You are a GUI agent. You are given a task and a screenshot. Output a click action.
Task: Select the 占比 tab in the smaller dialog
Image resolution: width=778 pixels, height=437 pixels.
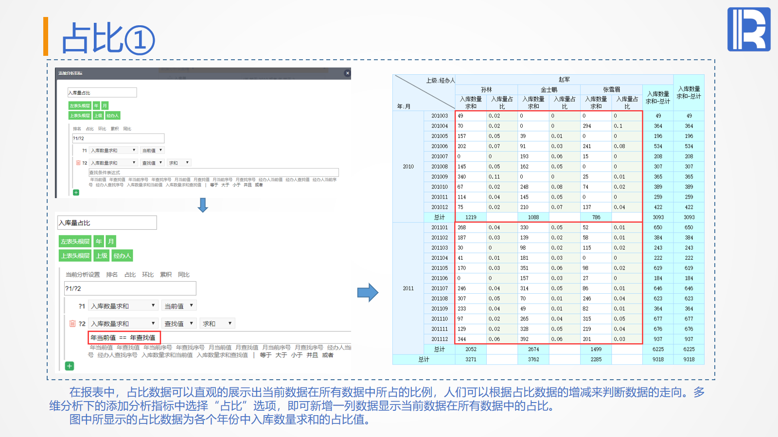[x=90, y=129]
